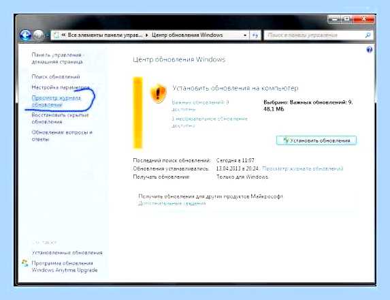This screenshot has width=390, height=300.
Task: Click 1 необязательное обновление доступно link
Action: coord(210,122)
